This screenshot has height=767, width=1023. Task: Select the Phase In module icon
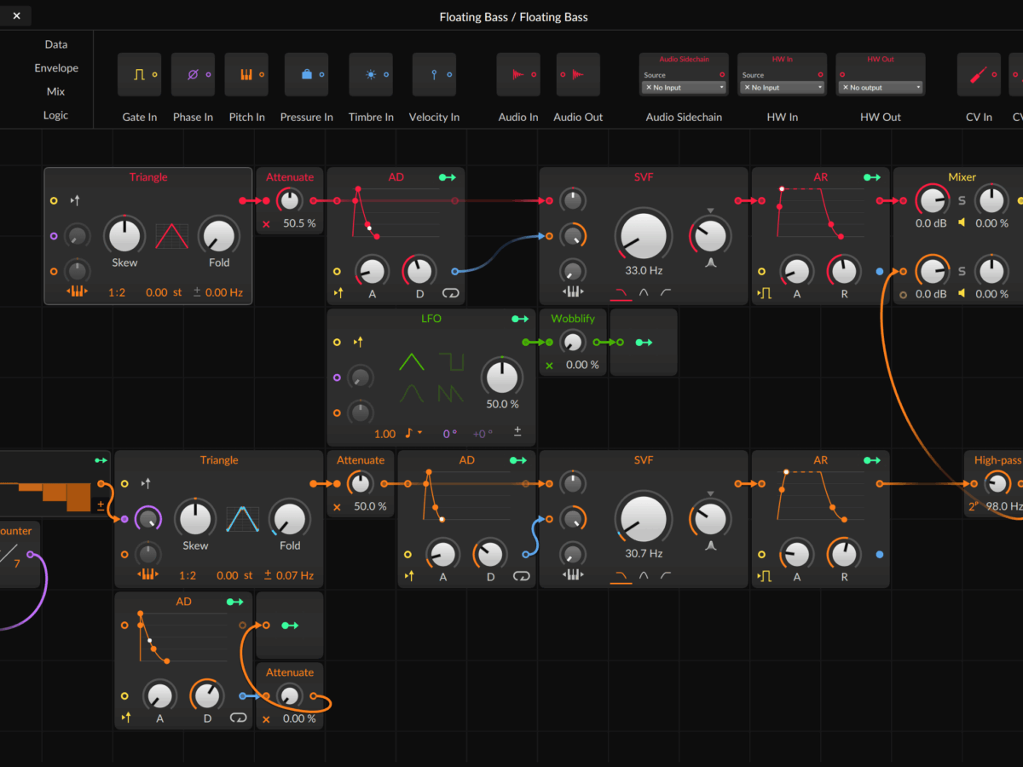[x=193, y=75]
